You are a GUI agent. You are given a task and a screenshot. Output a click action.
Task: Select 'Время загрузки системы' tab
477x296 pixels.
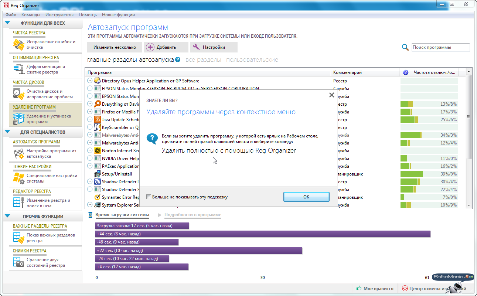pos(122,215)
